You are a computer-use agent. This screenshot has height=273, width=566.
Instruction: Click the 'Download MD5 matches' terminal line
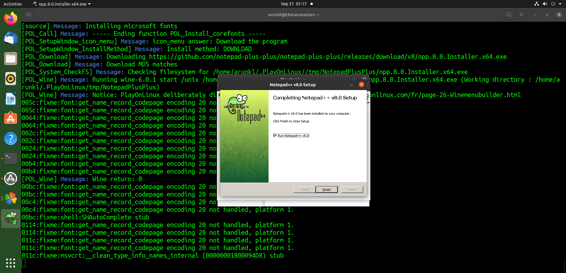click(x=99, y=64)
